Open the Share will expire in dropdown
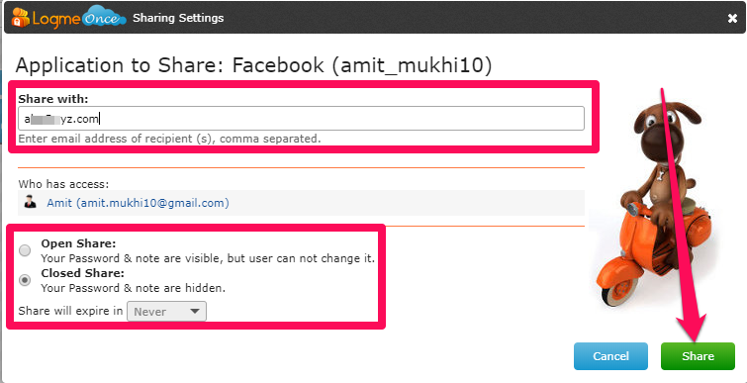Viewport: 747px width, 383px height. point(166,312)
